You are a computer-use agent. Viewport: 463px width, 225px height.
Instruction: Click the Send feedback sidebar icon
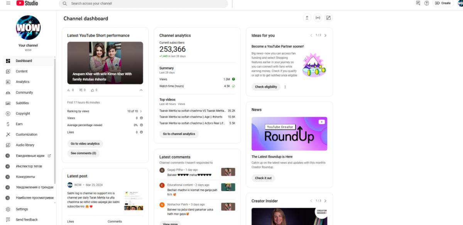click(x=8, y=220)
